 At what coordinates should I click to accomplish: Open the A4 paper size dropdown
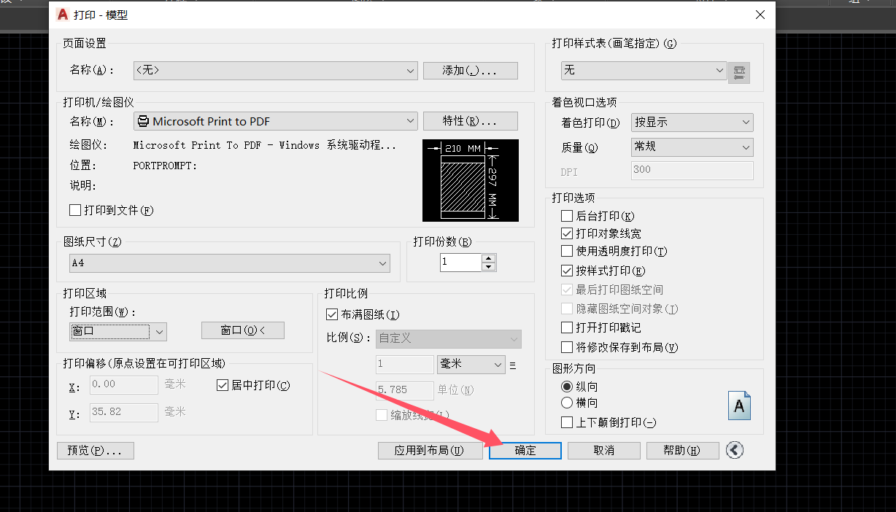tap(230, 263)
